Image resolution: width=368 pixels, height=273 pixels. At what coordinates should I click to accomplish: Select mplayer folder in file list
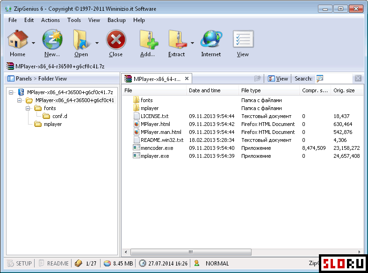coord(150,108)
